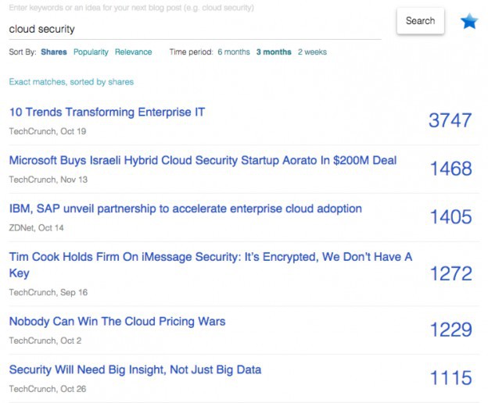
Task: Open Tim Cook iMessage Security article
Action: 210,265
